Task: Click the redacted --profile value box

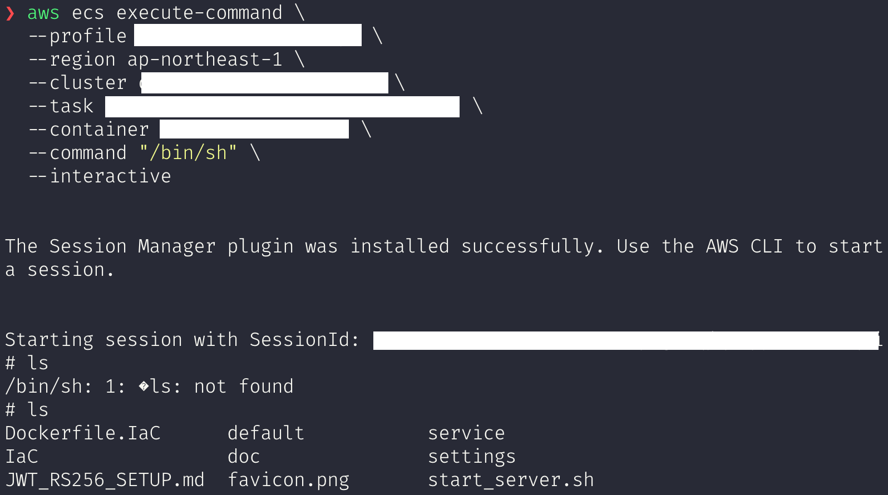Action: click(x=248, y=35)
